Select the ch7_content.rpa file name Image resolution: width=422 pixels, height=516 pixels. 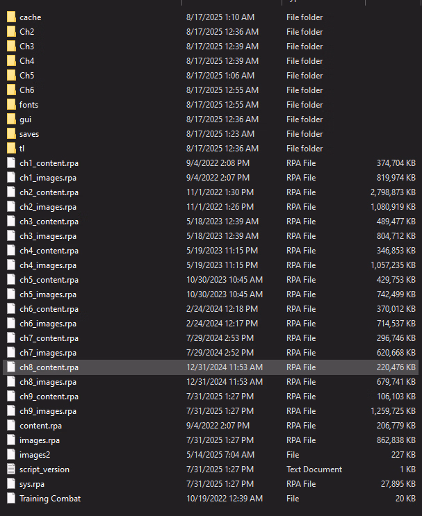49,338
